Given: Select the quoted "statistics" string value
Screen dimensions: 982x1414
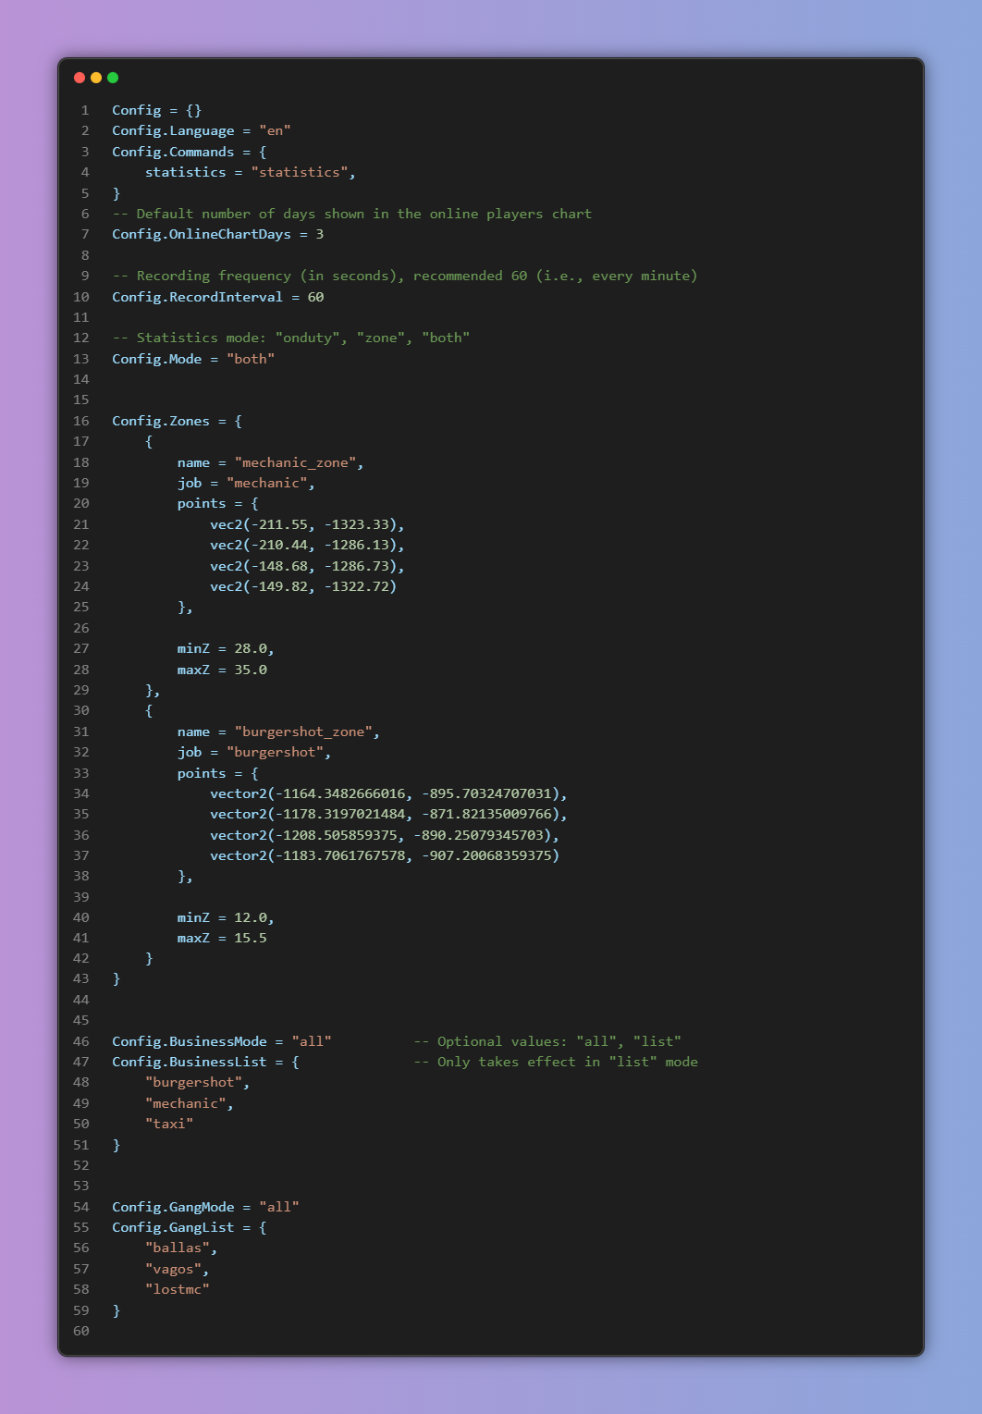Looking at the screenshot, I should point(300,172).
